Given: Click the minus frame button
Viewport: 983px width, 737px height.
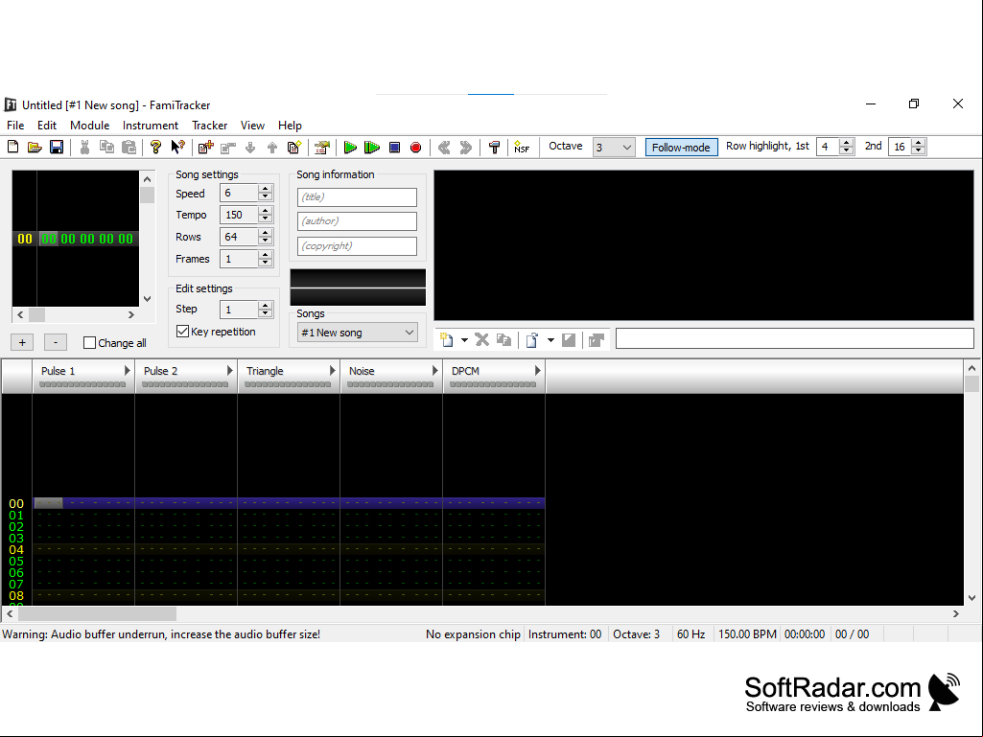Looking at the screenshot, I should (56, 342).
